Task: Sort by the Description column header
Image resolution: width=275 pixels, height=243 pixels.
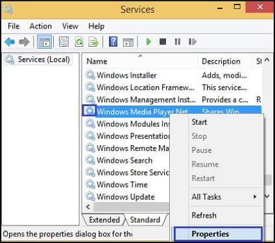Action: 225,62
